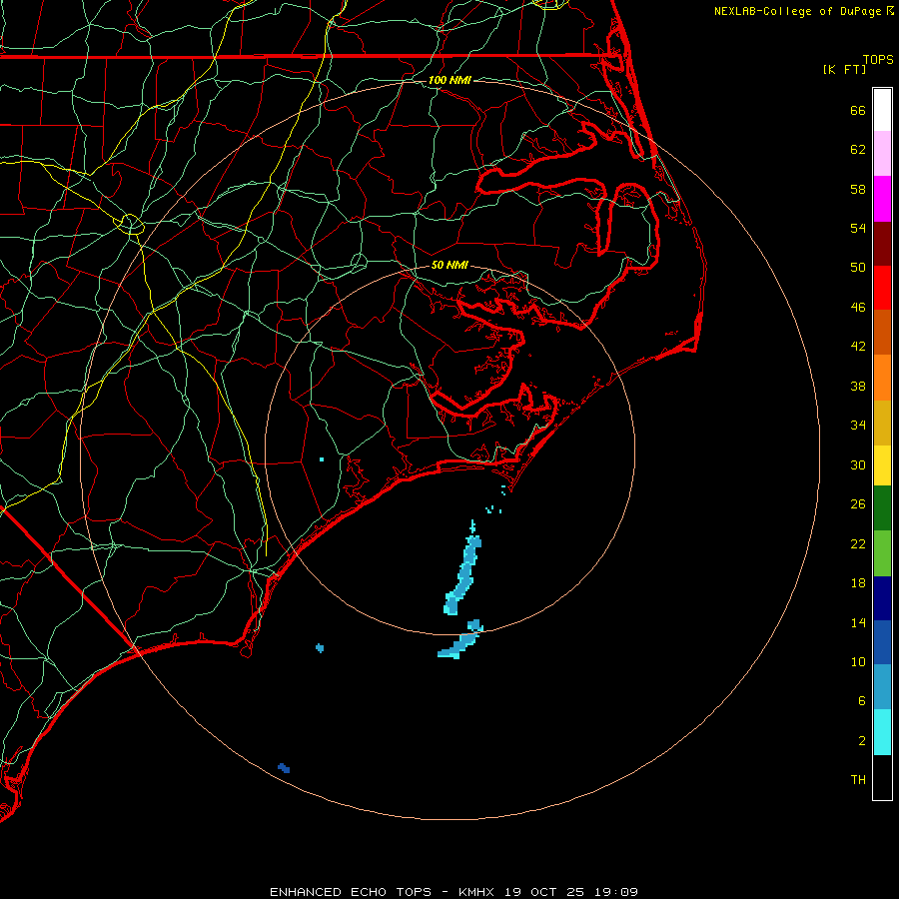Click the 6 legend value label
This screenshot has width=899, height=899.
(x=861, y=700)
